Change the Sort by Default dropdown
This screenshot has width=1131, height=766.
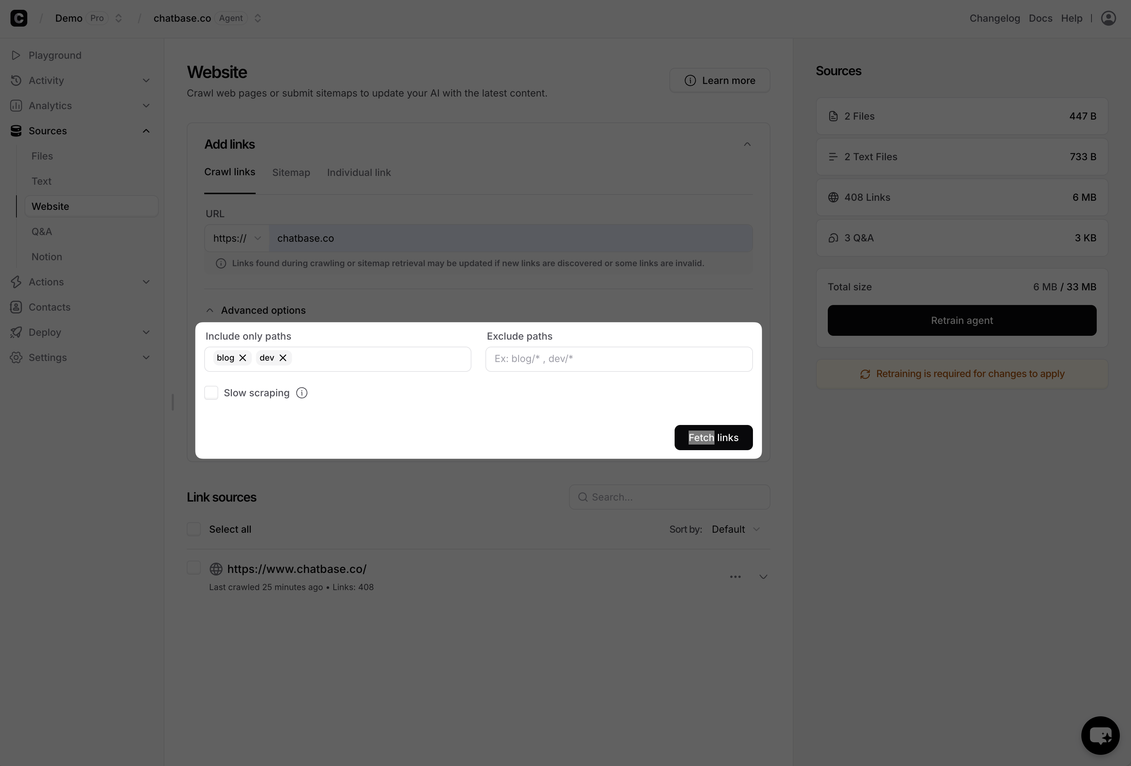coord(735,529)
